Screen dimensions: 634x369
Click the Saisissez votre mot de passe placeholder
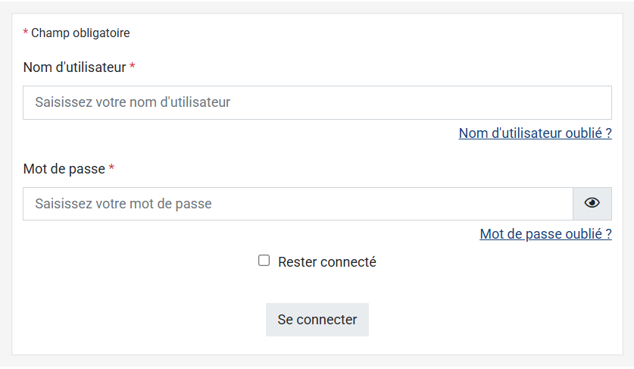(123, 204)
